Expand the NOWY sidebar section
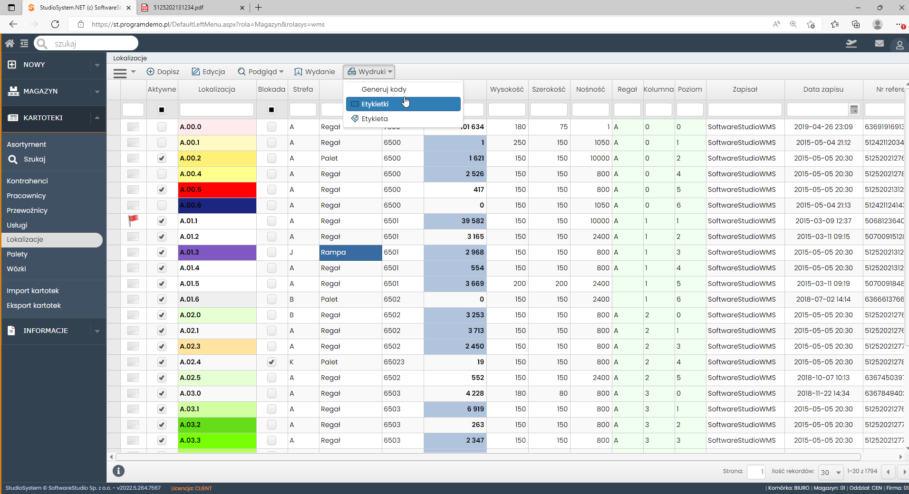 pyautogui.click(x=97, y=65)
